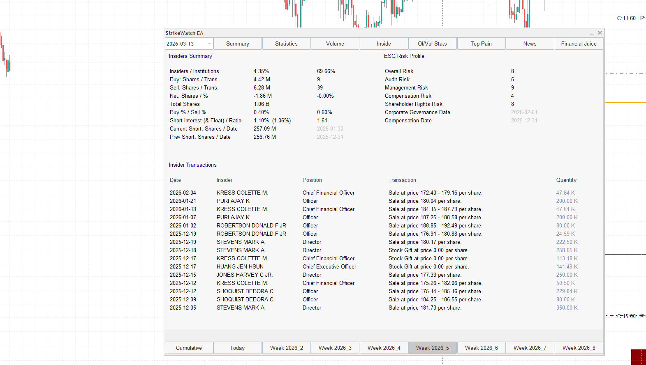This screenshot has height=365, width=646.
Task: Select the Week 2026_6 period
Action: point(481,348)
